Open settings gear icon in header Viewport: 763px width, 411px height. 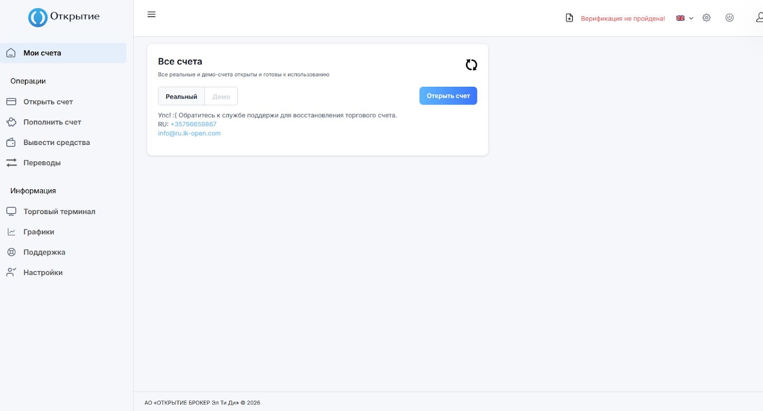(x=707, y=18)
